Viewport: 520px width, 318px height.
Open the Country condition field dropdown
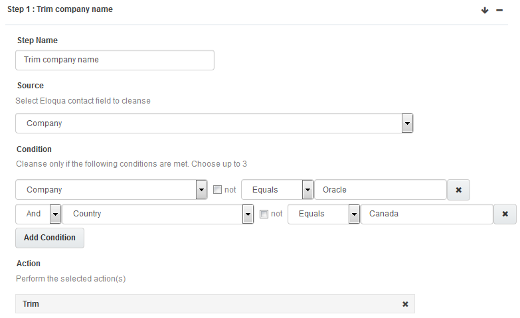248,214
